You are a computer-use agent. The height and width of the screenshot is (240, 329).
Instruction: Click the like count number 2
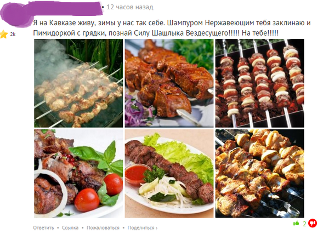(304, 224)
